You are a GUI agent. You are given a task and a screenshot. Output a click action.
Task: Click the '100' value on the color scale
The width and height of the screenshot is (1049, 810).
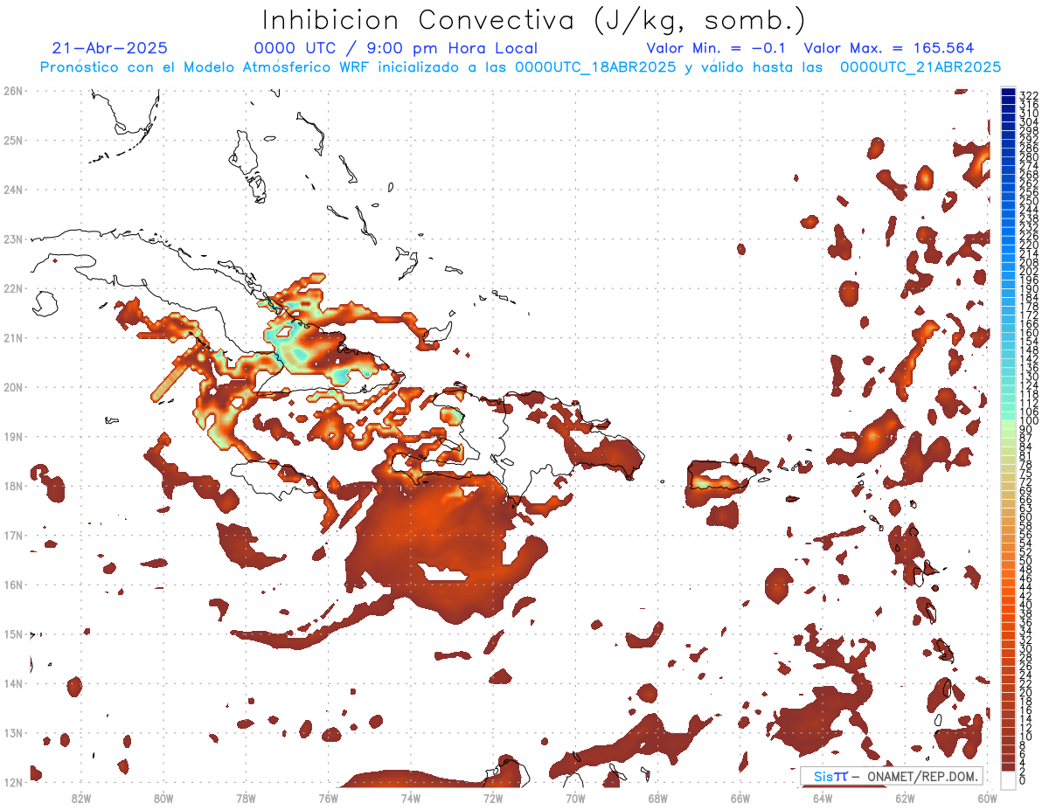[1028, 421]
